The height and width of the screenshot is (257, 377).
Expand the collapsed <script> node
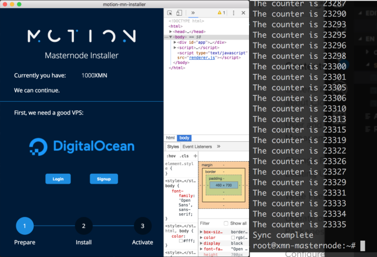pyautogui.click(x=175, y=48)
